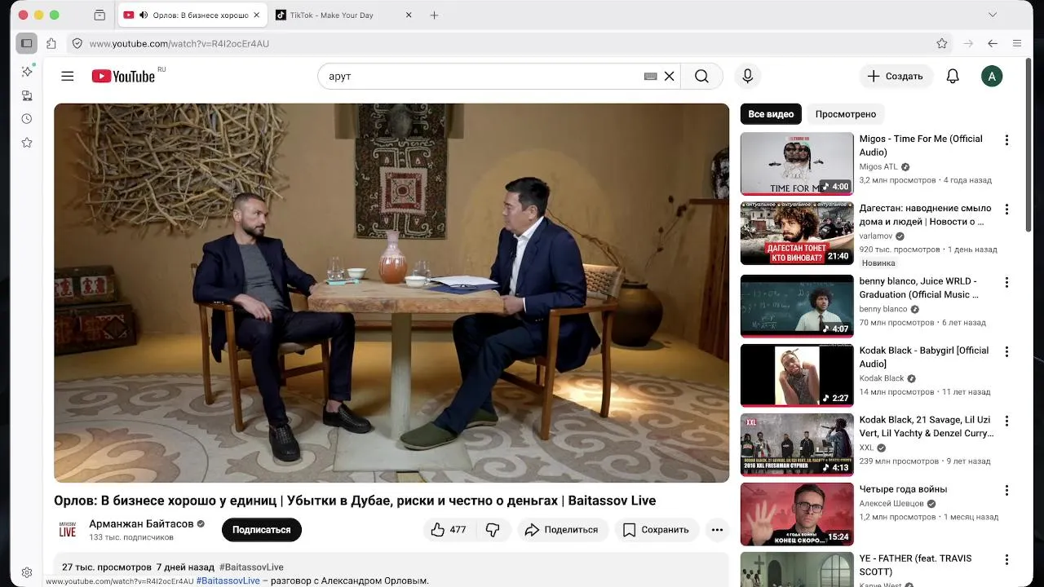Open the on-screen keyboard icon in search box

click(650, 76)
